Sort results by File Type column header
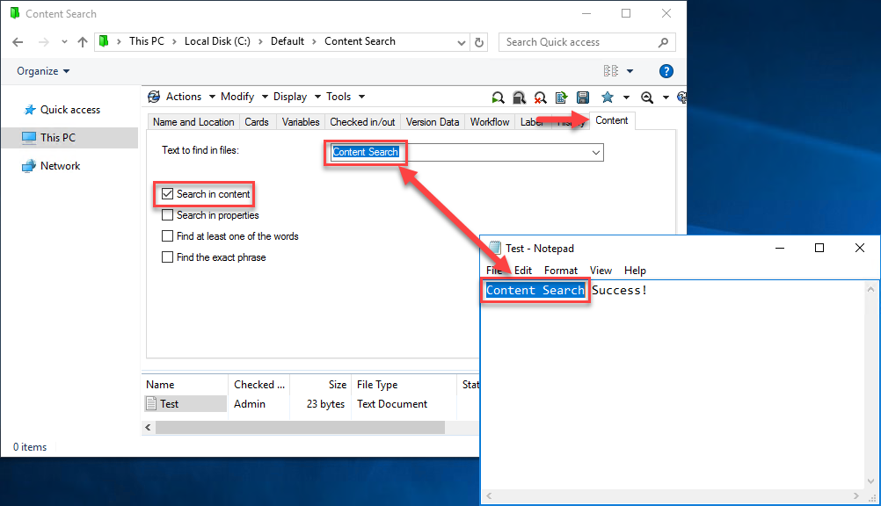This screenshot has height=506, width=881. tap(404, 385)
